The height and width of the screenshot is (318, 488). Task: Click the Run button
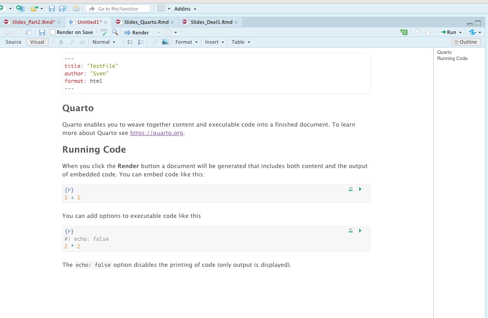point(447,32)
